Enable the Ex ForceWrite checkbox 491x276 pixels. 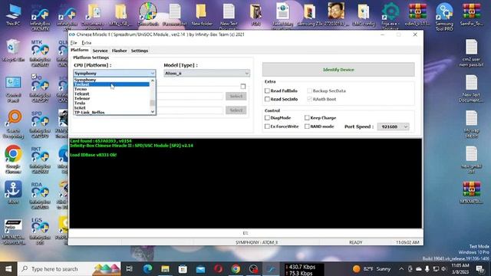coord(267,127)
